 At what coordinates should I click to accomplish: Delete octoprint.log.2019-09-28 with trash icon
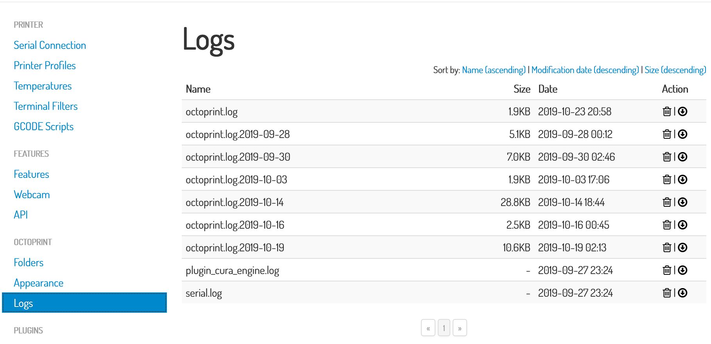click(x=667, y=134)
